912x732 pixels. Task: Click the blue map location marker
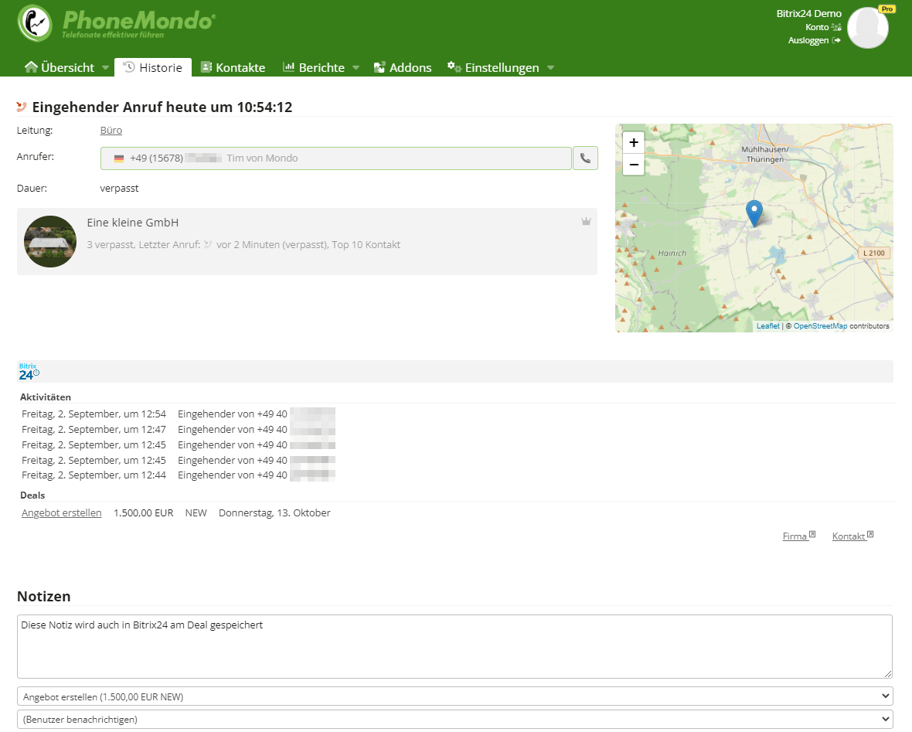[754, 212]
